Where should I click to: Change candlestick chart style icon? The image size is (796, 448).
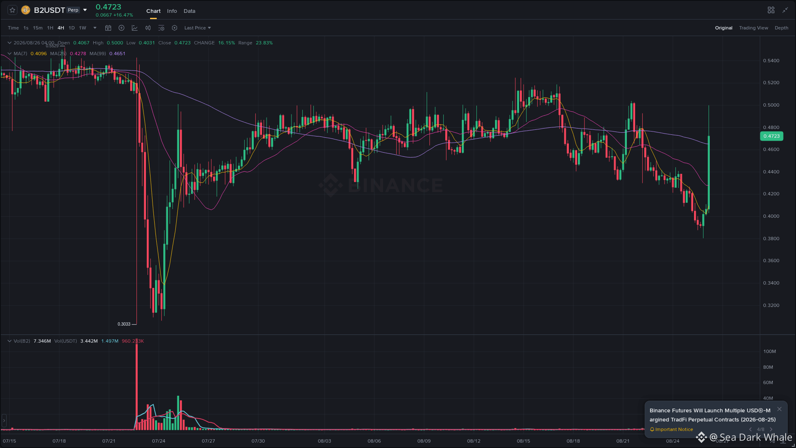coord(148,28)
